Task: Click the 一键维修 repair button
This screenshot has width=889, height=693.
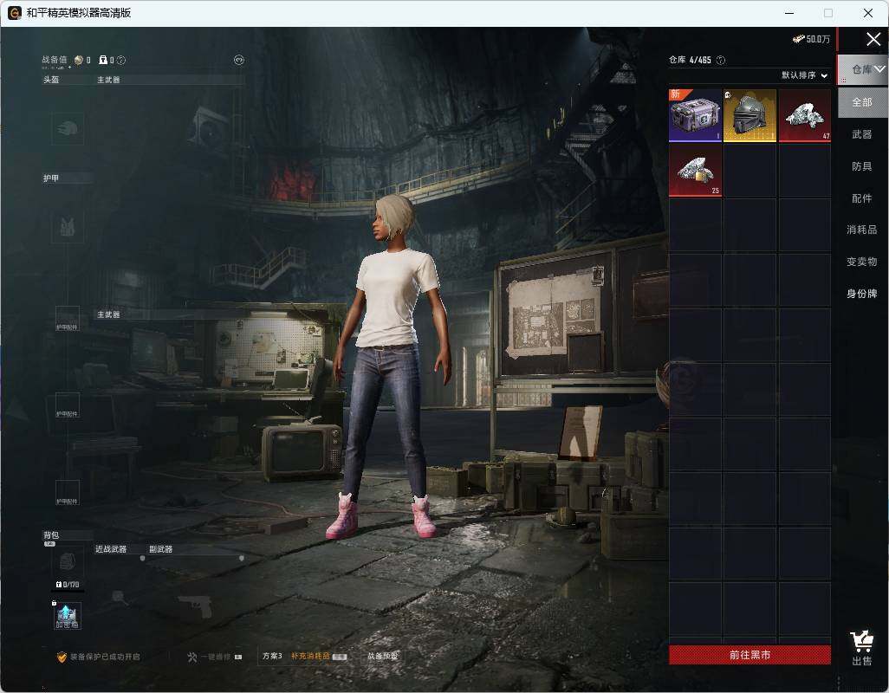Action: click(x=214, y=657)
